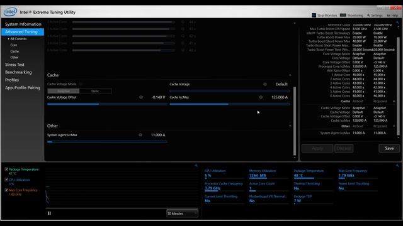Select Cache sub-item in sidebar
The width and height of the screenshot is (403, 226).
[x=14, y=51]
